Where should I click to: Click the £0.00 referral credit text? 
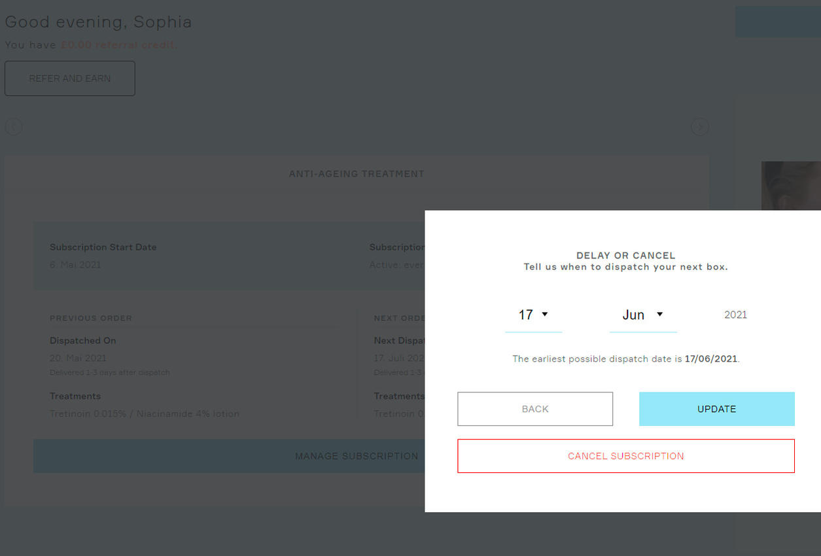tap(118, 45)
